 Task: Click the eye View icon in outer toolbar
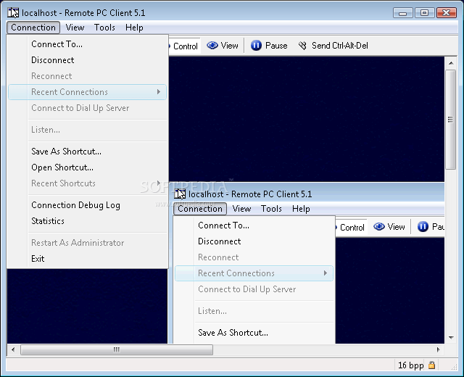point(212,46)
